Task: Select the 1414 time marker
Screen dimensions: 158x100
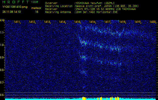Action: (62, 22)
